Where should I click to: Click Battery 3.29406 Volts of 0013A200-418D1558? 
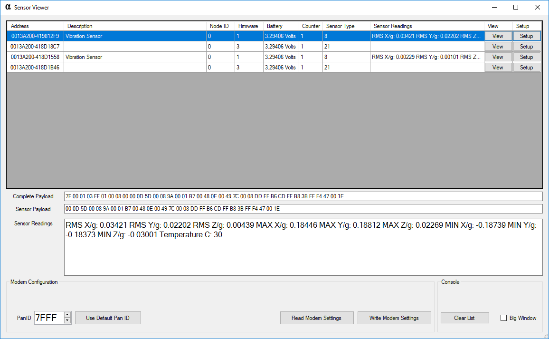281,57
